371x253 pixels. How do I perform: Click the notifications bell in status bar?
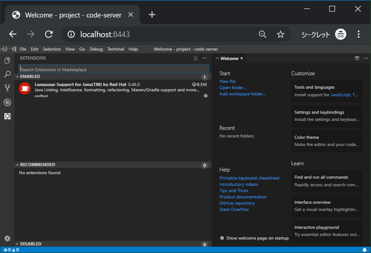(365, 250)
